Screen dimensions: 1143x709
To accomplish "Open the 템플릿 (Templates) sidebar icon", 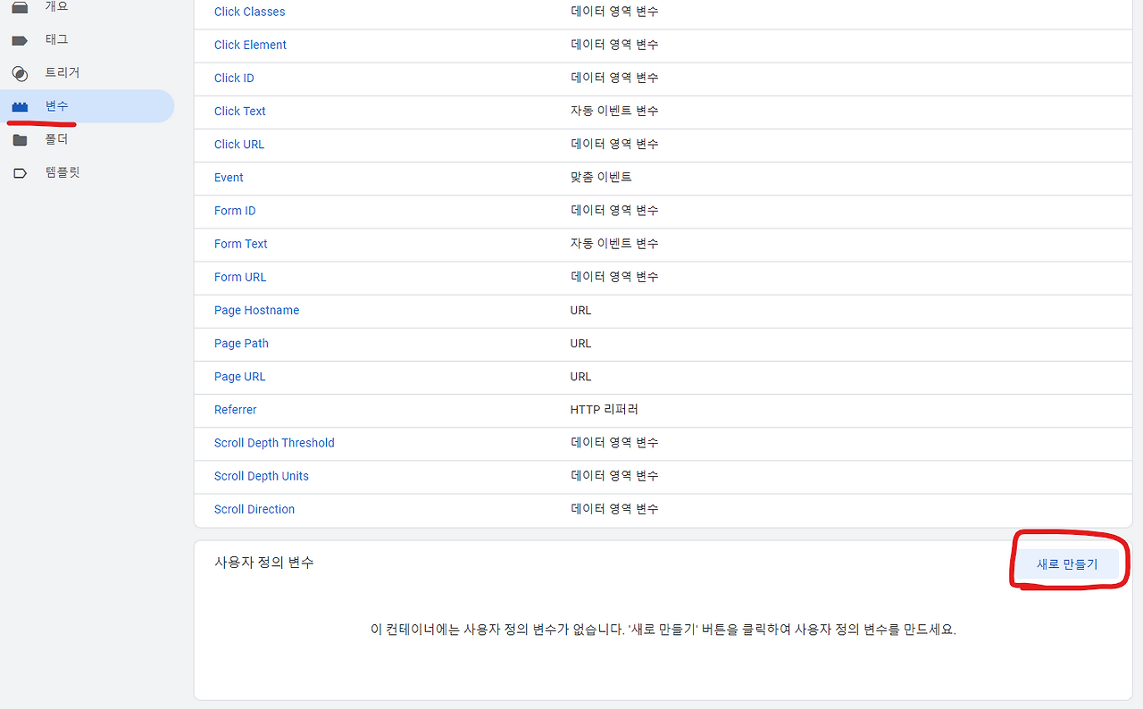I will [20, 171].
